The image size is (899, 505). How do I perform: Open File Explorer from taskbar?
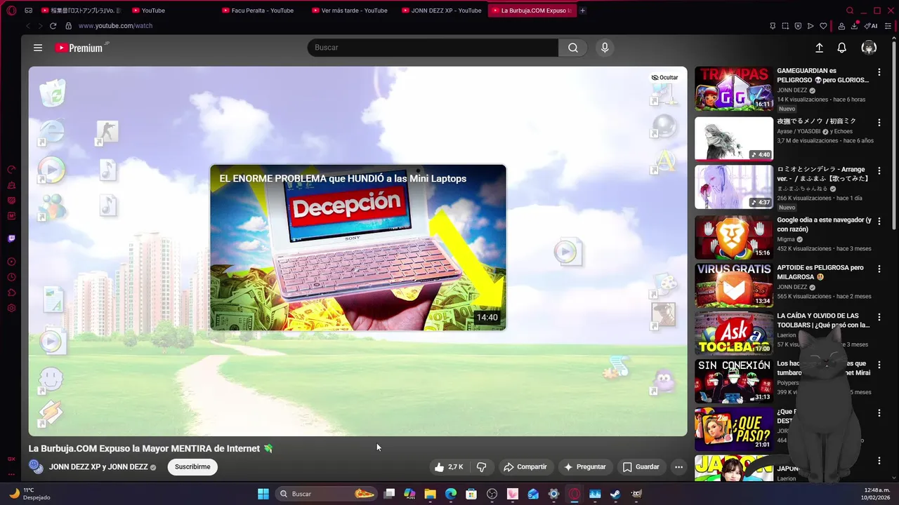click(x=430, y=494)
